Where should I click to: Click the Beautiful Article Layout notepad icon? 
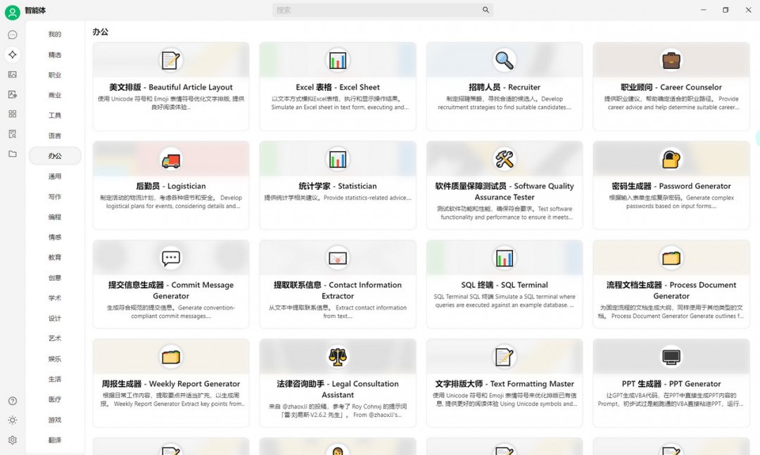(170, 60)
